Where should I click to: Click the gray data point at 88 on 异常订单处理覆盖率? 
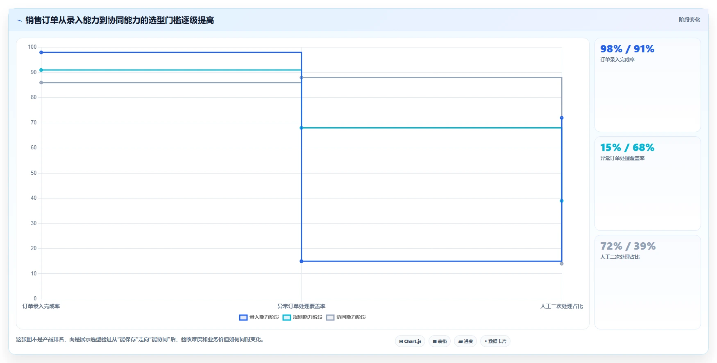pyautogui.click(x=302, y=77)
